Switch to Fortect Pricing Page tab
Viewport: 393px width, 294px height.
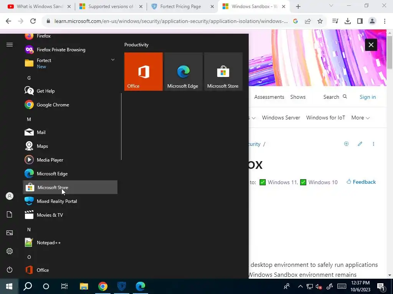(x=183, y=7)
